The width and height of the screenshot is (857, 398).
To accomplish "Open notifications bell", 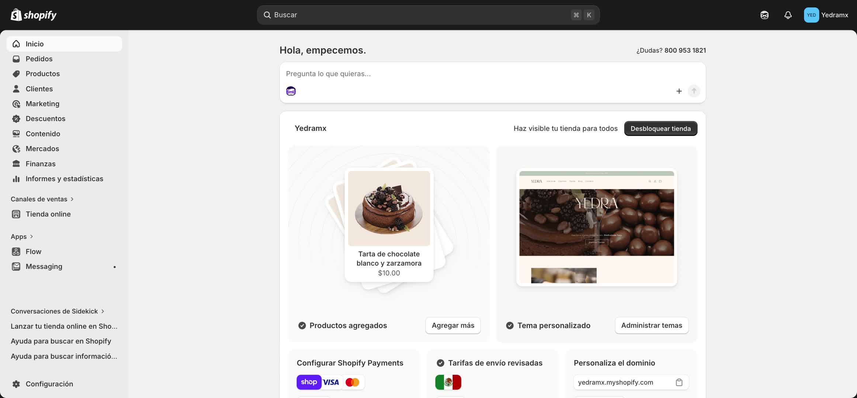I will click(788, 15).
